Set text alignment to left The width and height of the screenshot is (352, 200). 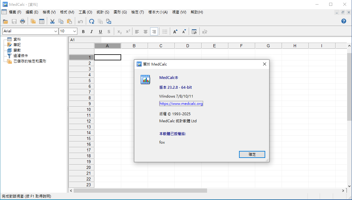click(x=137, y=32)
